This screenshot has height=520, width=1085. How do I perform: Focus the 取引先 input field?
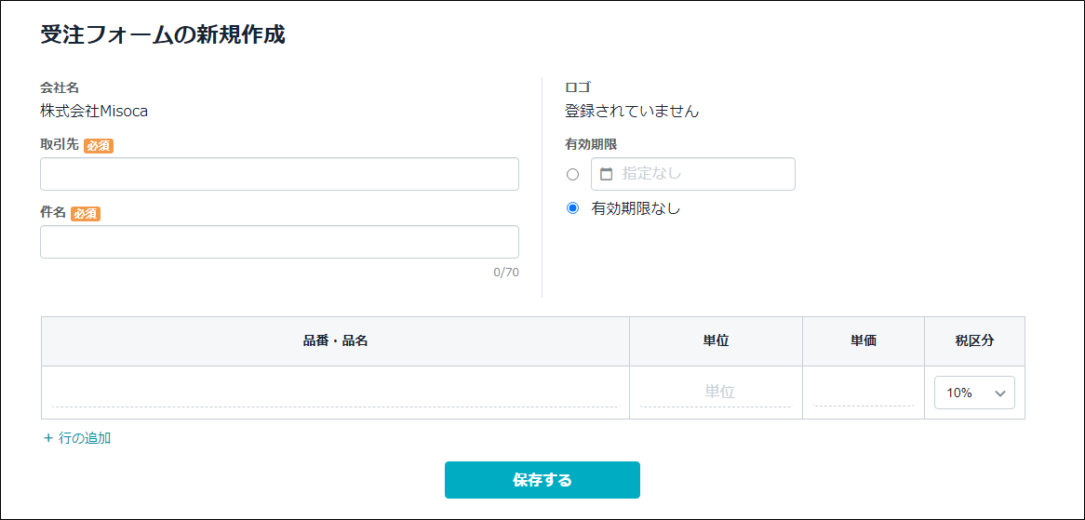coord(279,174)
